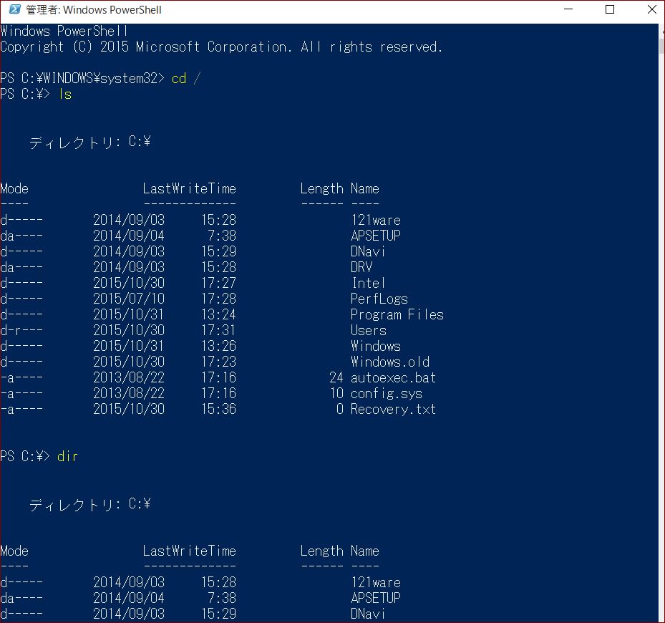Click the time '17:23' in Windows.old row
Screen dimensions: 665x623
tap(218, 362)
